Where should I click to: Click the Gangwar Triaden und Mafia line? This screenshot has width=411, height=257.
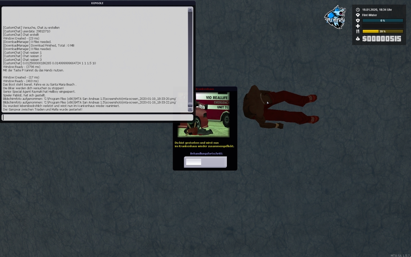click(x=42, y=110)
